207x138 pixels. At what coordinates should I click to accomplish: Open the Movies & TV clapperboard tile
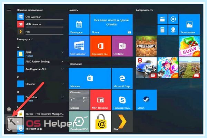[x=162, y=19]
